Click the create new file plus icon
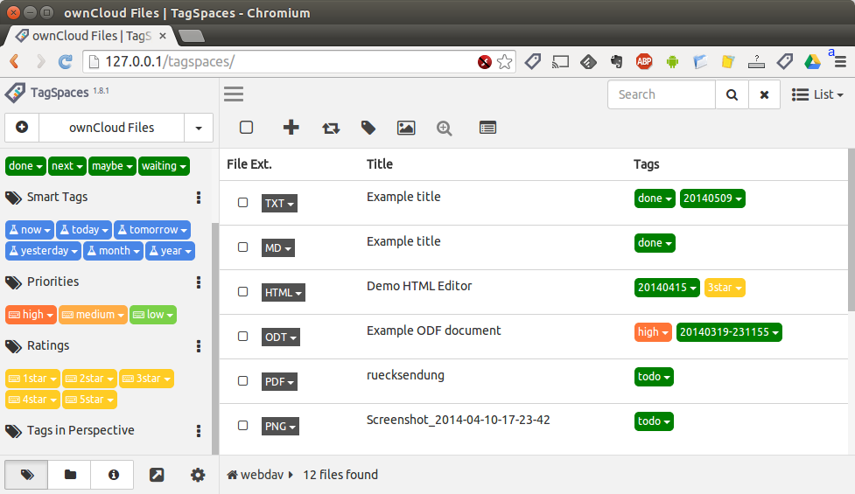Viewport: 855px width, 494px height. pos(291,128)
